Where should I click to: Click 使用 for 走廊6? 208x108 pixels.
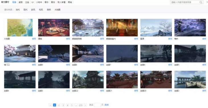tap(170, 65)
